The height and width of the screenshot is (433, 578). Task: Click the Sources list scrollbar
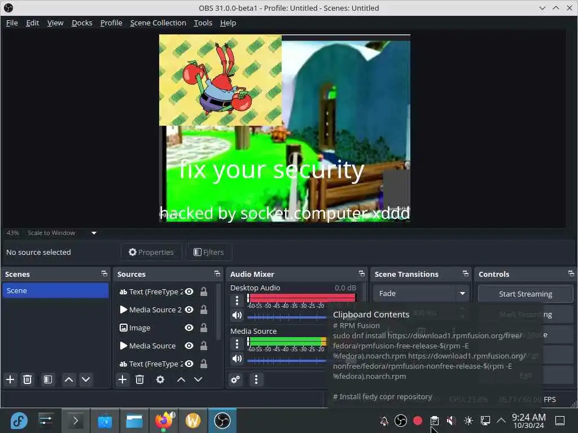[218, 311]
